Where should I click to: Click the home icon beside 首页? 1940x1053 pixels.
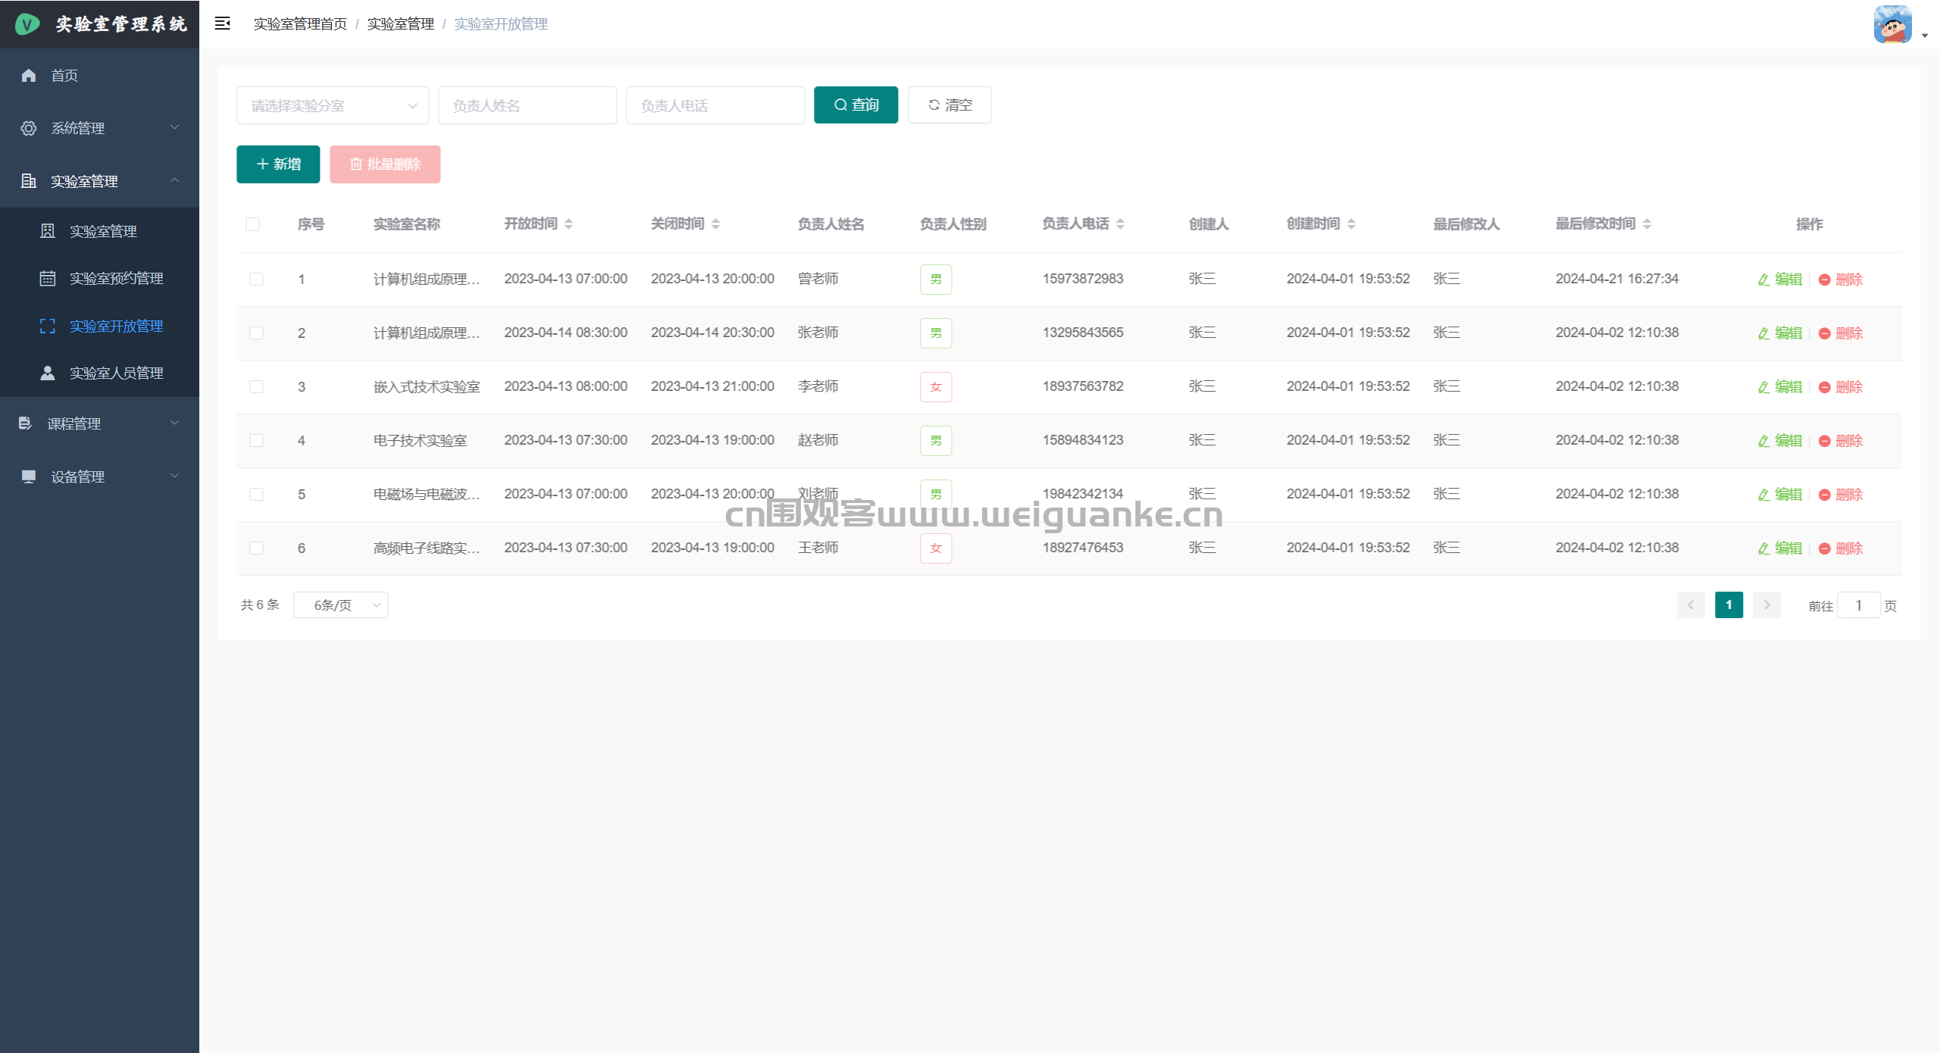pyautogui.click(x=29, y=75)
